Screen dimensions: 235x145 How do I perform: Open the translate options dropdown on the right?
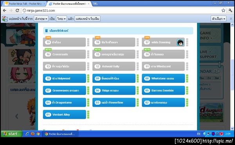point(219,19)
